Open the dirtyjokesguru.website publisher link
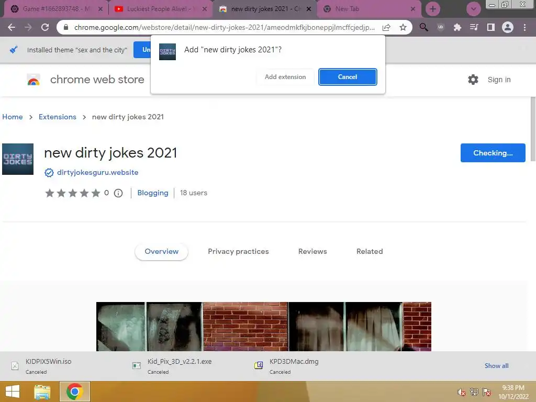This screenshot has height=402, width=536. (98, 172)
